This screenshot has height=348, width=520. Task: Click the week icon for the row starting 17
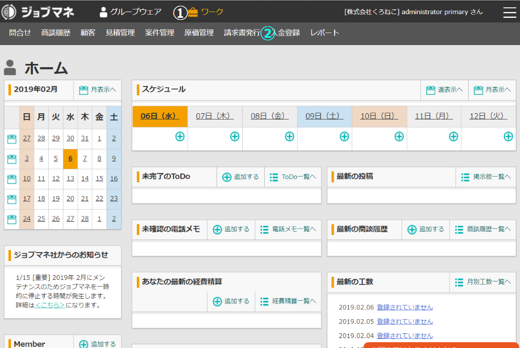tap(12, 199)
